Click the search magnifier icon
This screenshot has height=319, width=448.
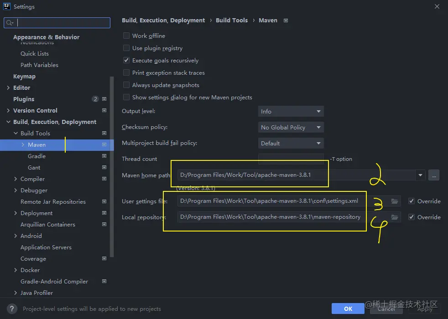pos(10,23)
